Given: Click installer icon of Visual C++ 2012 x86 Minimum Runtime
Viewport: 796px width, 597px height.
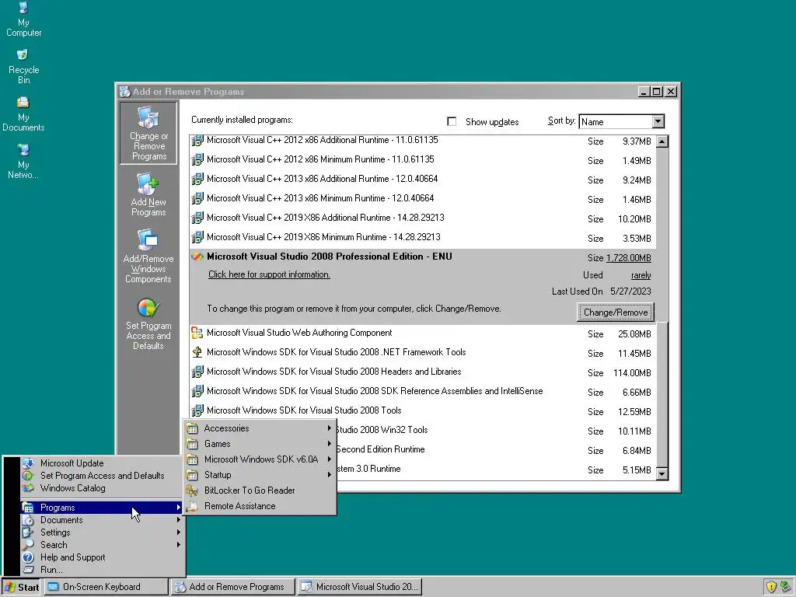Looking at the screenshot, I should pyautogui.click(x=197, y=160).
